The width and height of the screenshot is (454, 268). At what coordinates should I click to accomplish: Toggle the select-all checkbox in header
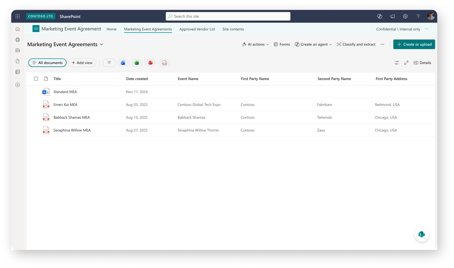(x=36, y=79)
